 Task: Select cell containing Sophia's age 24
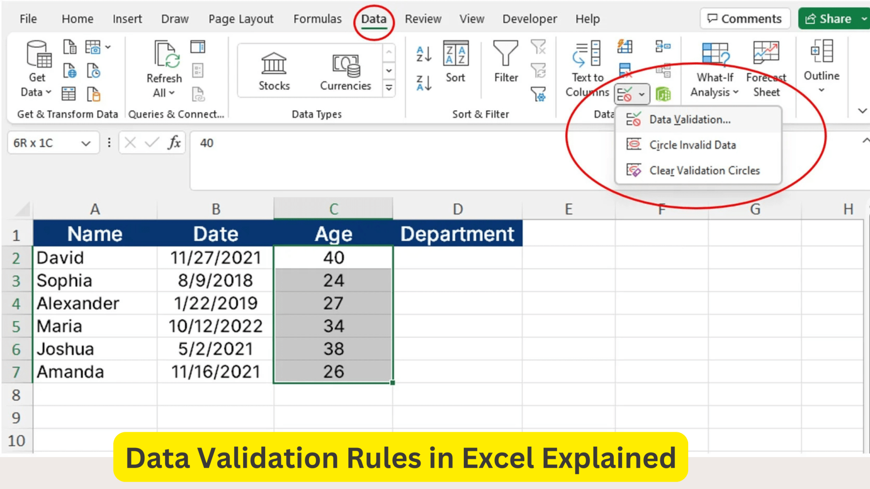333,281
